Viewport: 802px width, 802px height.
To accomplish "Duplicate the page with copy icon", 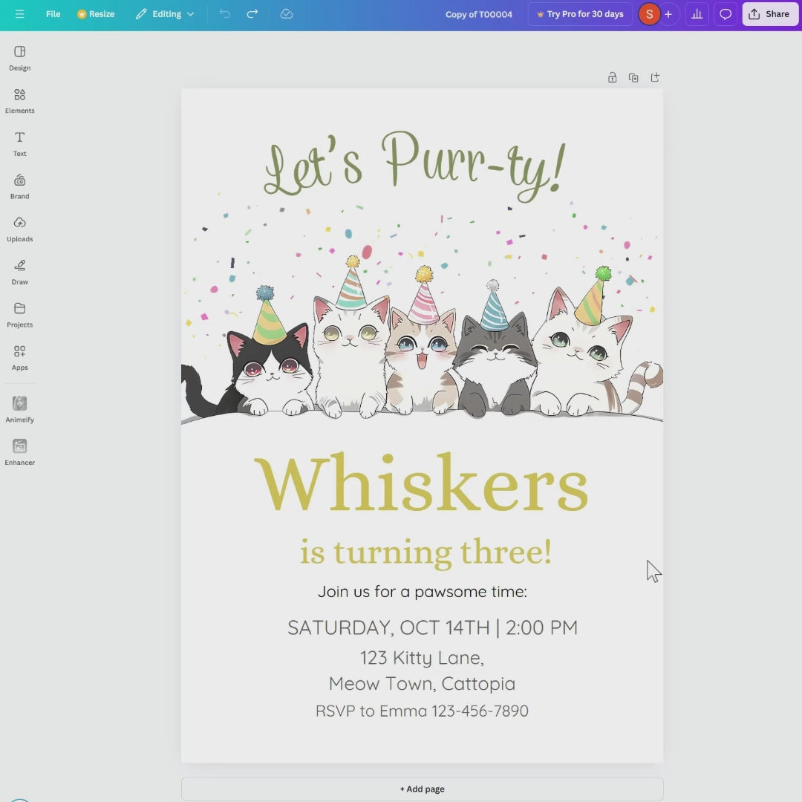I will click(x=633, y=77).
